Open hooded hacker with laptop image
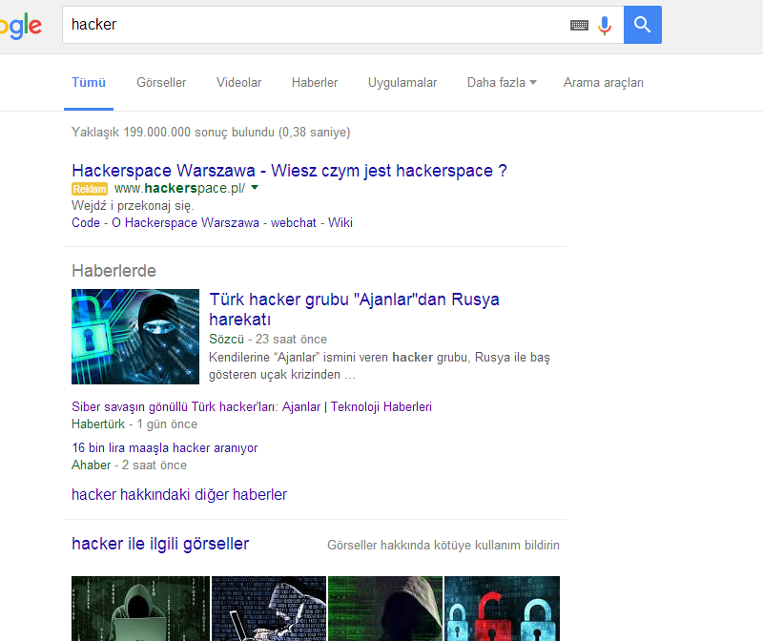The width and height of the screenshot is (763, 641). point(140,609)
